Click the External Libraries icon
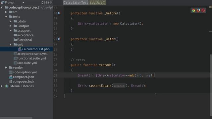This screenshot has height=119, width=212. [6, 86]
